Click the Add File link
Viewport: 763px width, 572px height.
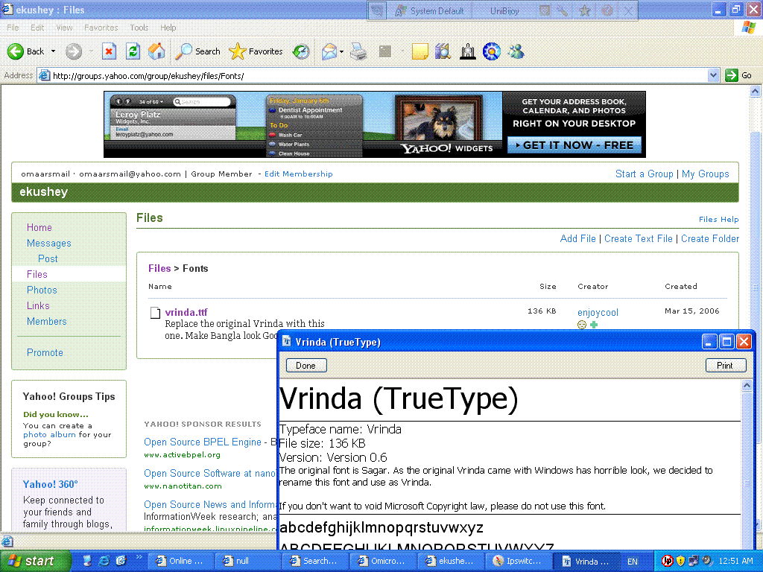pos(577,238)
